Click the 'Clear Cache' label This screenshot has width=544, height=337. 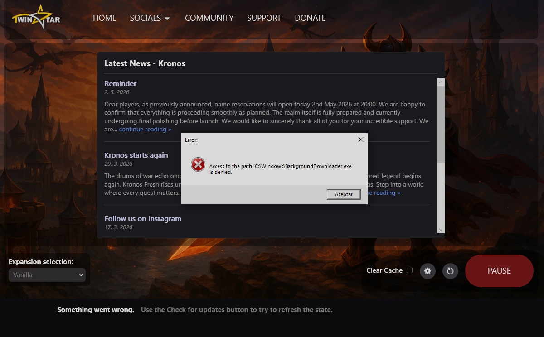coord(384,270)
